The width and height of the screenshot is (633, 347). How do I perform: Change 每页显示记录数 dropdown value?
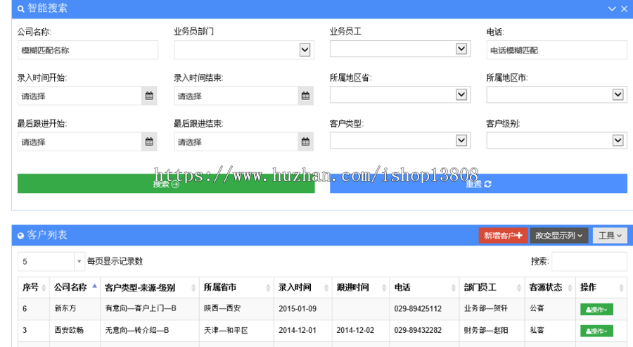pos(51,261)
